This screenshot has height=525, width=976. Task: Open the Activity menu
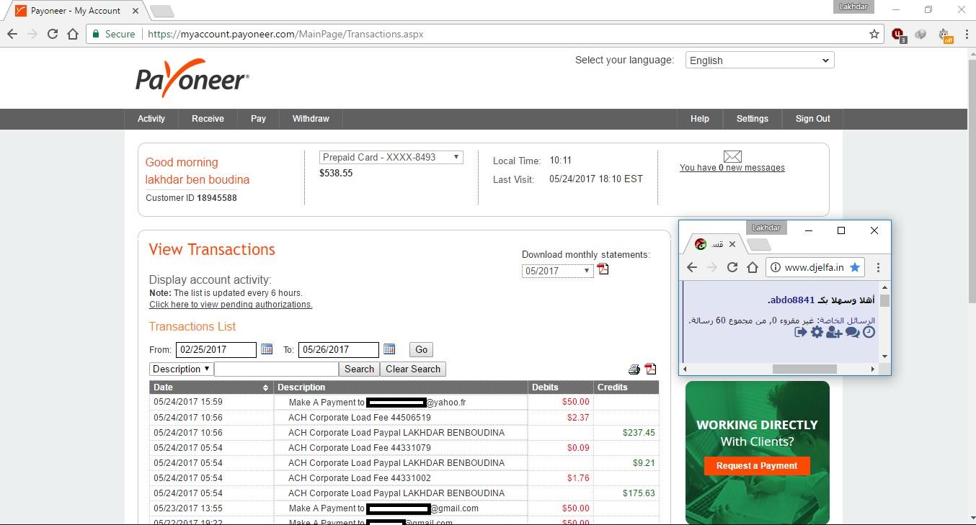[151, 119]
